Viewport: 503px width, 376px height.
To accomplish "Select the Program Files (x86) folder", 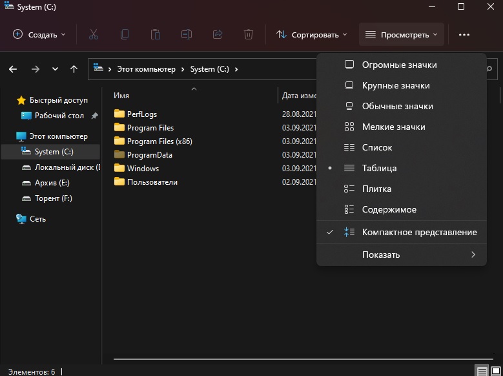I will pos(159,141).
